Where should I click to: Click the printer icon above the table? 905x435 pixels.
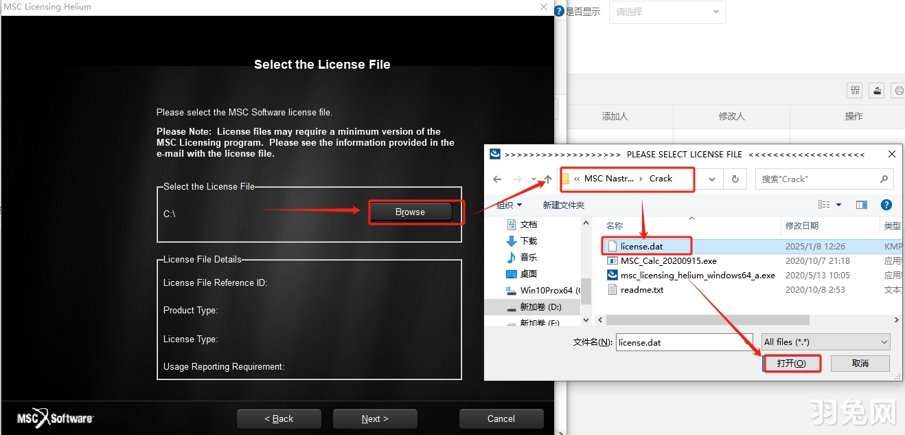tap(898, 91)
